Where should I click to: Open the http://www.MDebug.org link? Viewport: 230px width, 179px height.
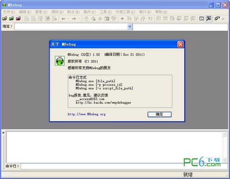pos(87,114)
